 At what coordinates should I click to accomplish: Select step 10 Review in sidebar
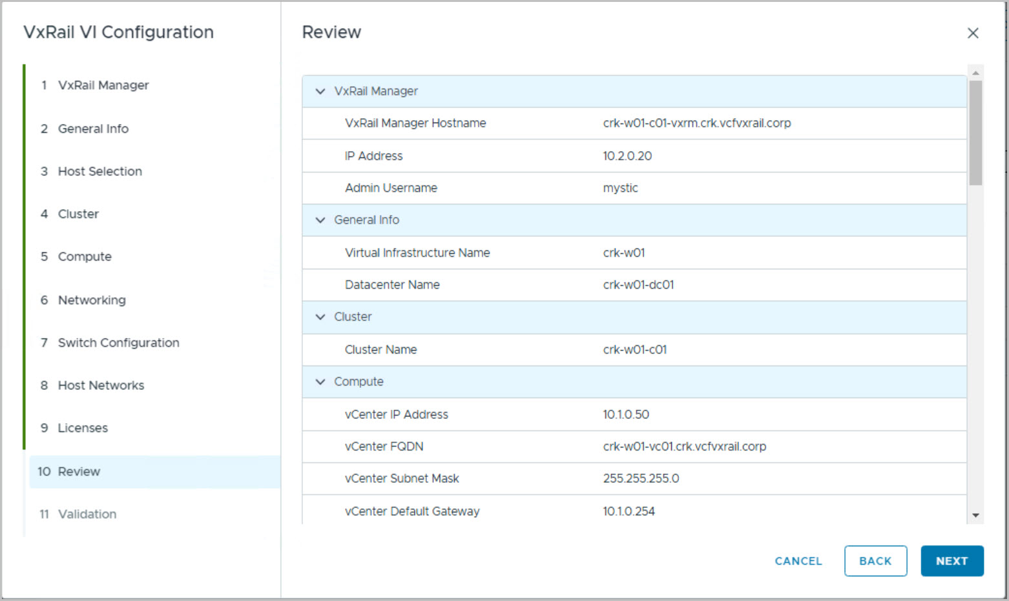79,471
